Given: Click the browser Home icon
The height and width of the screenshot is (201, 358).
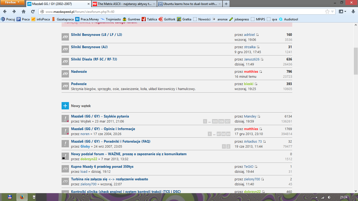Looking at the screenshot, I should [24, 12].
